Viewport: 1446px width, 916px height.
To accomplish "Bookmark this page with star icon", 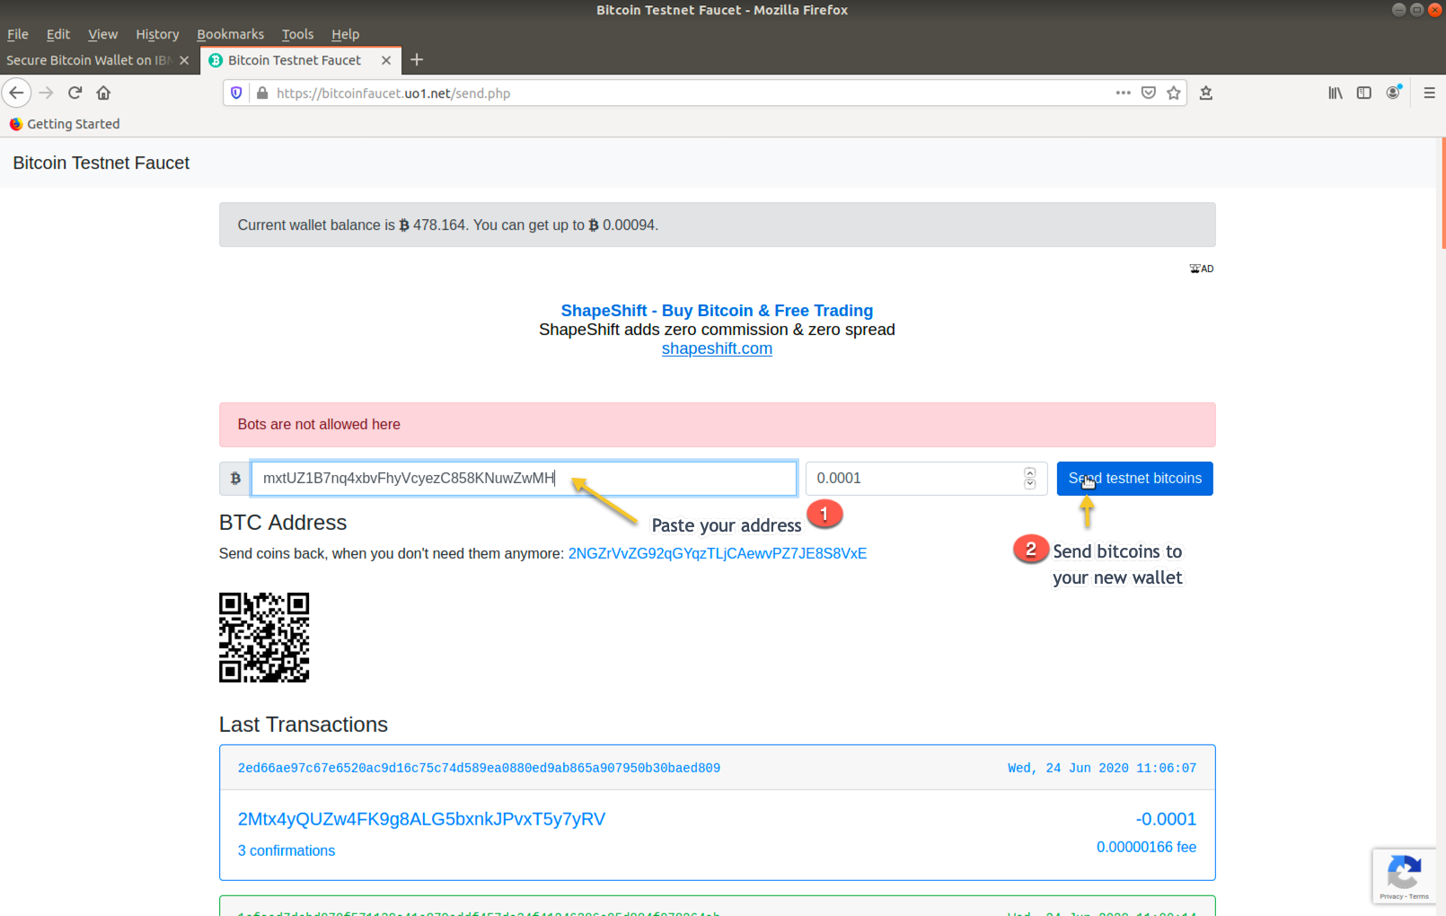I will coord(1173,92).
